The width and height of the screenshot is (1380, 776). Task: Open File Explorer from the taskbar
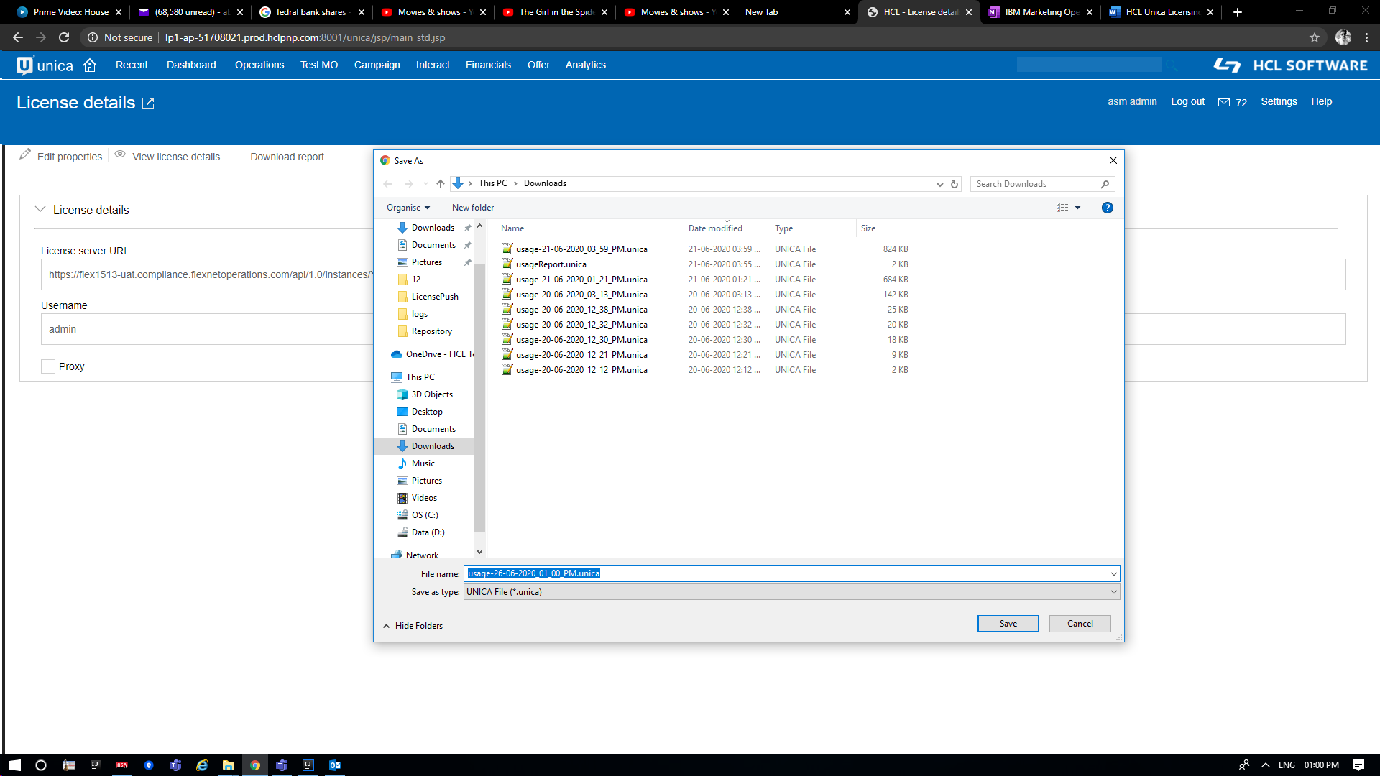pos(229,765)
